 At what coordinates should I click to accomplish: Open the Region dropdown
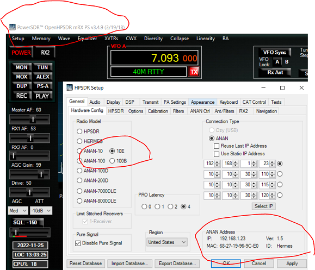(167, 242)
